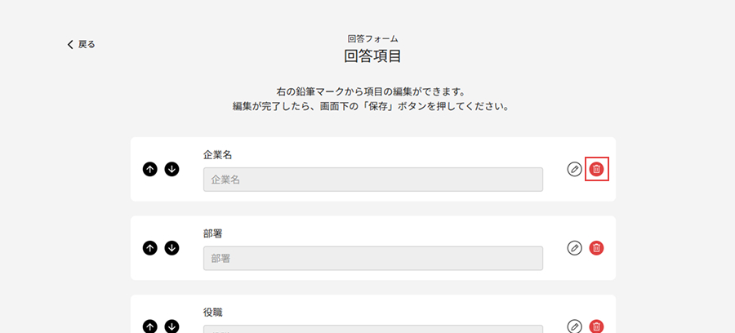Shift the 役職 item up
The width and height of the screenshot is (735, 333).
tap(149, 326)
